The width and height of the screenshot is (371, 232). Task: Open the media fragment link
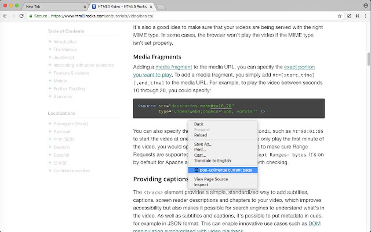pyautogui.click(x=173, y=67)
